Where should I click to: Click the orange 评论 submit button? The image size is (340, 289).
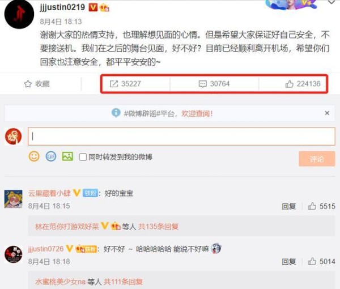coord(317,159)
